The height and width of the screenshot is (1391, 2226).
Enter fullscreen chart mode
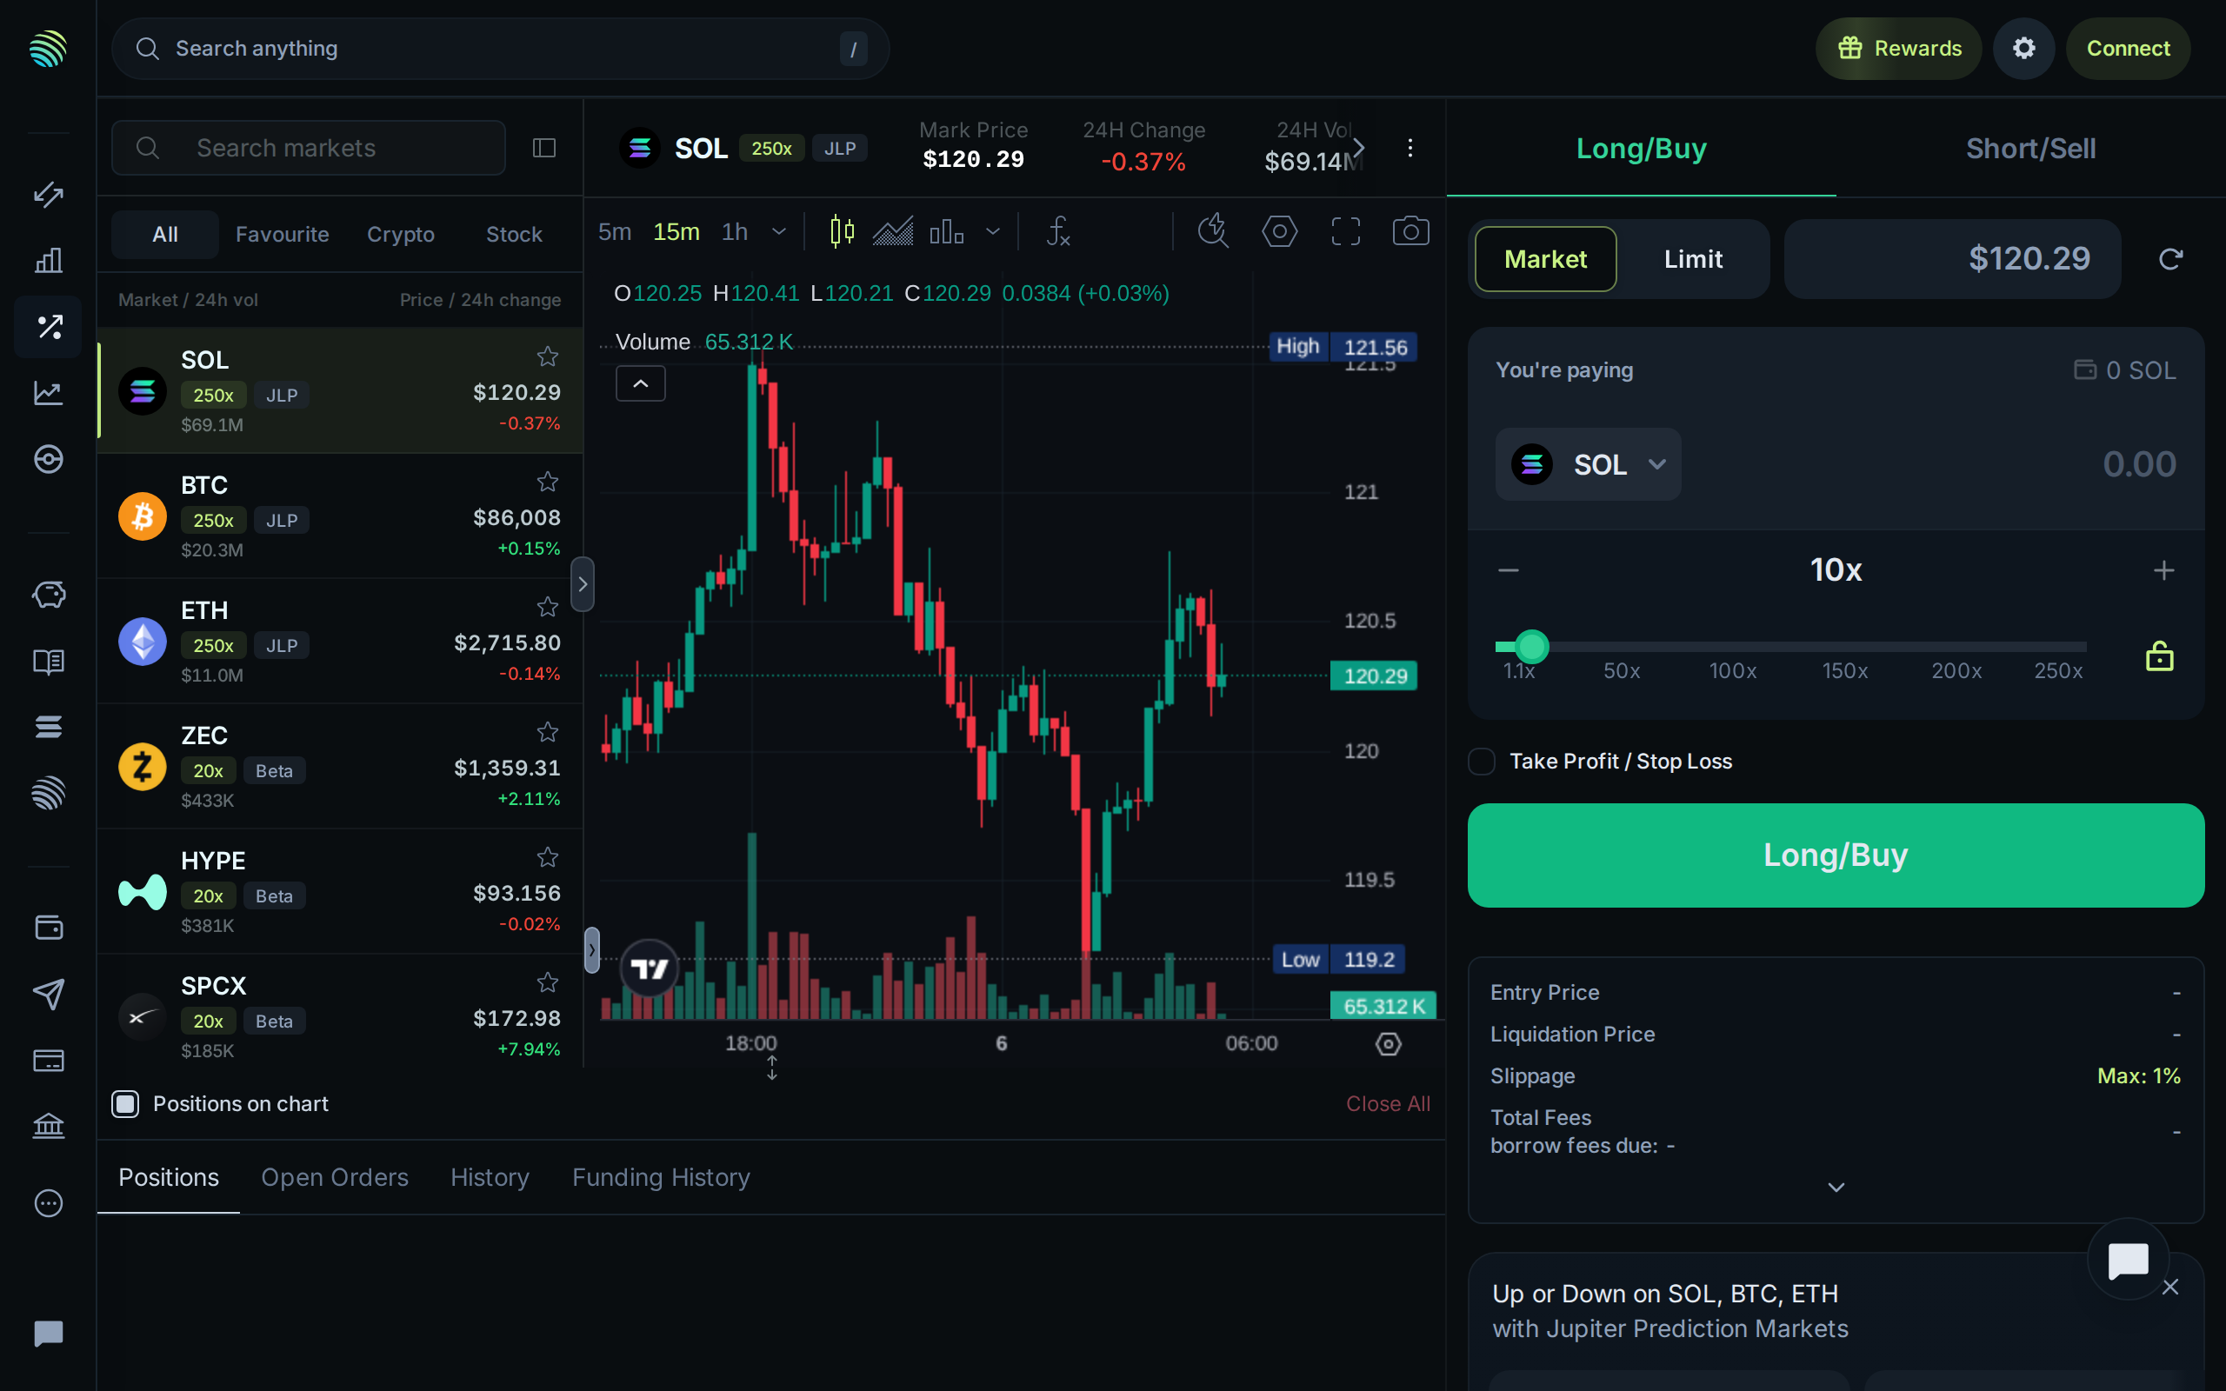pos(1346,231)
